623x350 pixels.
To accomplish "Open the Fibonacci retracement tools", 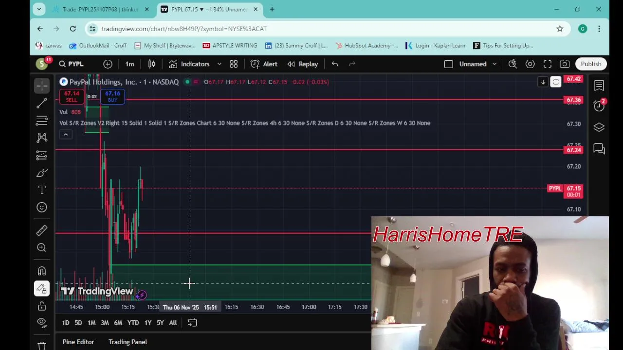I will [x=42, y=120].
